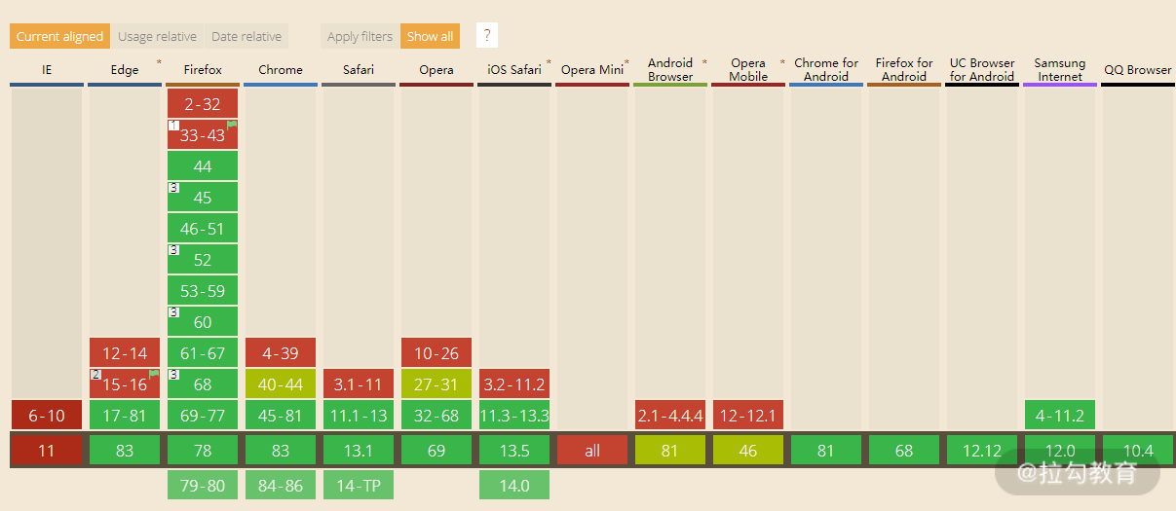Select the QQ Browser 10.4 cell

(1138, 451)
